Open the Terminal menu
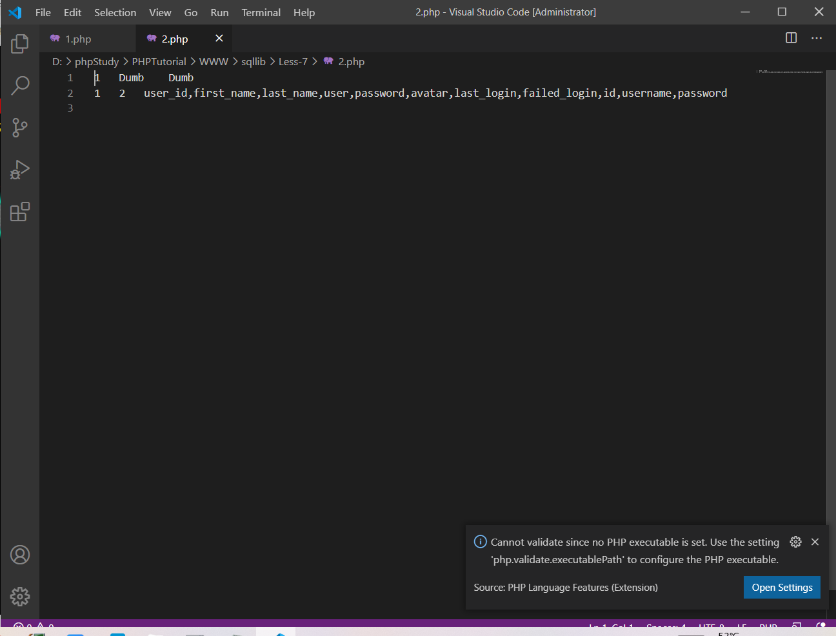This screenshot has width=836, height=636. [261, 12]
